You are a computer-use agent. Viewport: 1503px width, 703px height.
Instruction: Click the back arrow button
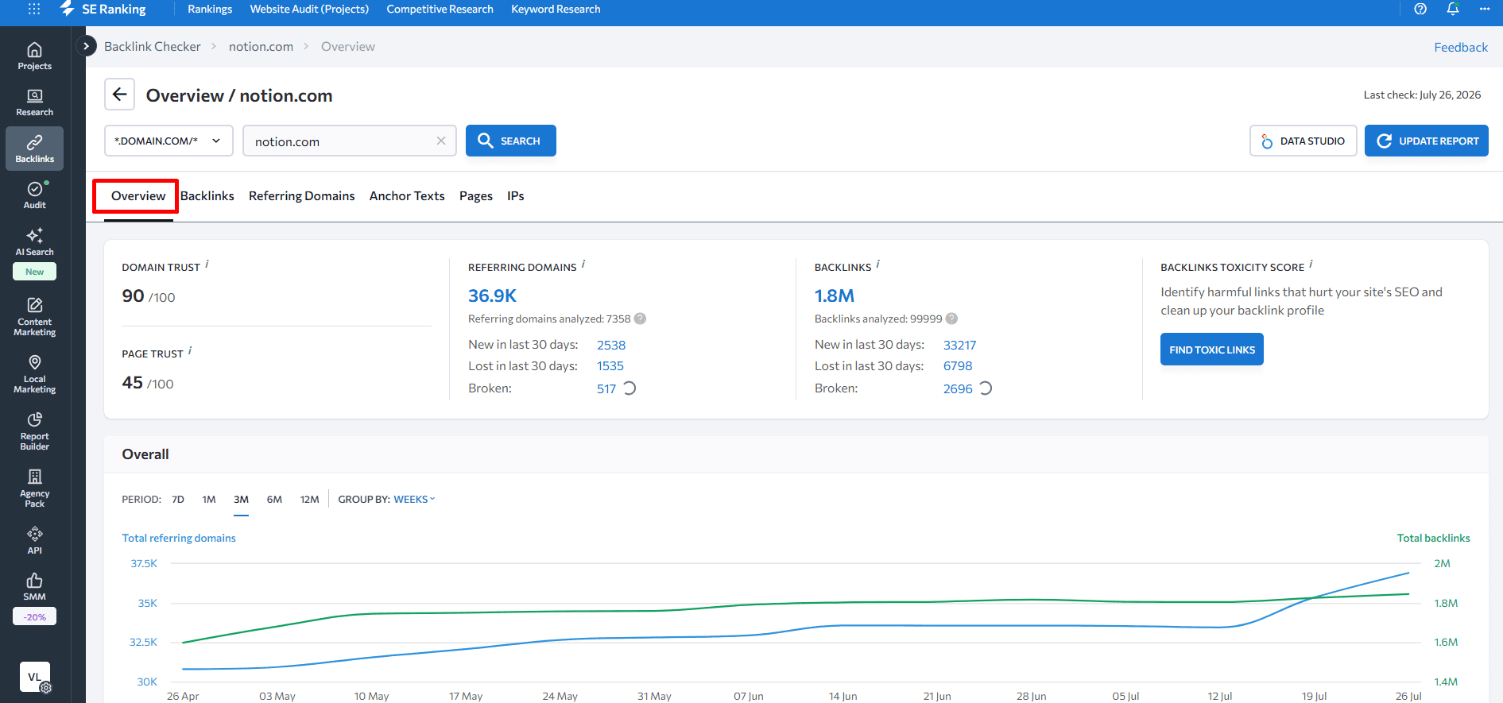tap(119, 95)
